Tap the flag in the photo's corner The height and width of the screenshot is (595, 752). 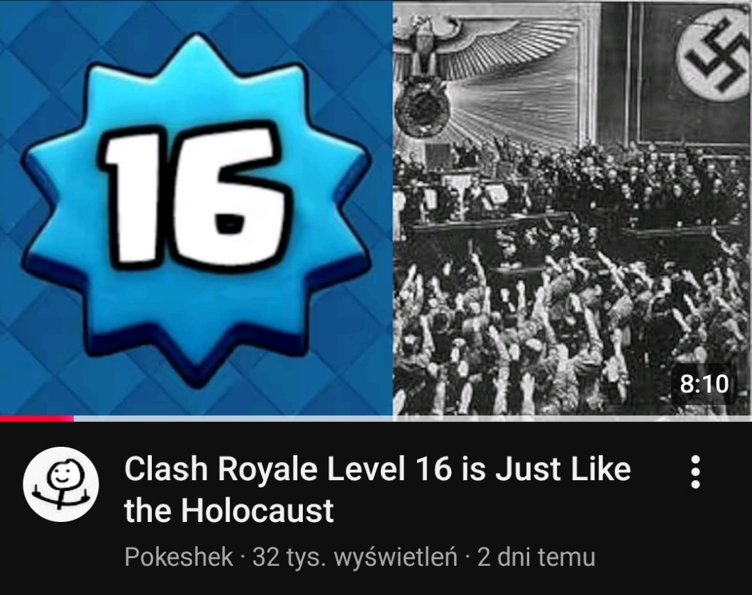click(x=714, y=54)
